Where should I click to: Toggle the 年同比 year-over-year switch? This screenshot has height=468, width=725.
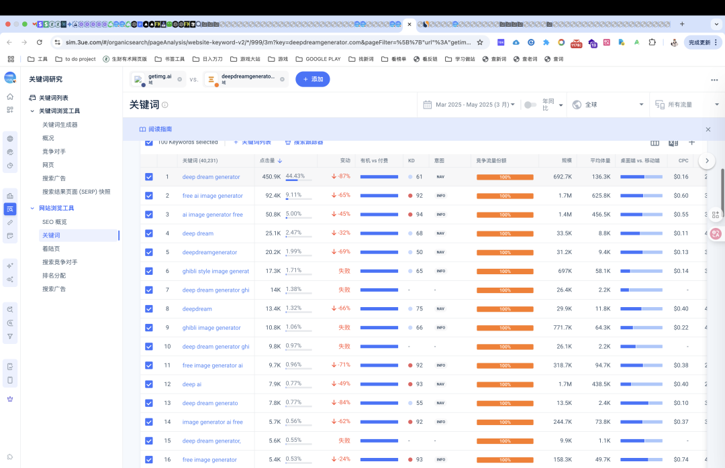click(530, 105)
